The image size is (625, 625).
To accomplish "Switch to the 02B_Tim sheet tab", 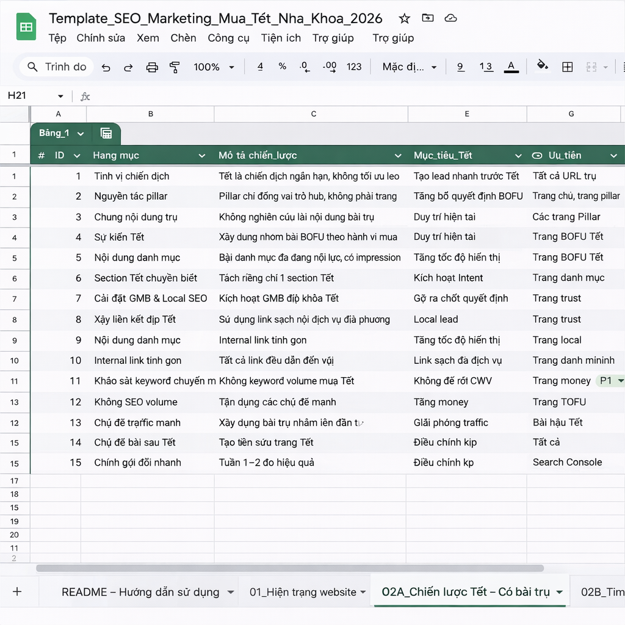I will click(602, 592).
